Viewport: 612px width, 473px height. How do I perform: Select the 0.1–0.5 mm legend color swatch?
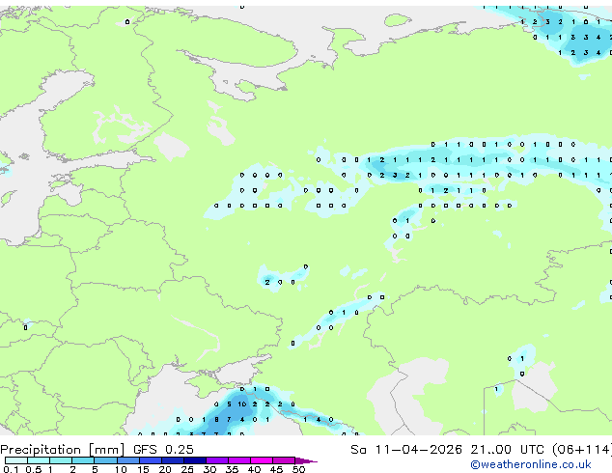(x=16, y=460)
